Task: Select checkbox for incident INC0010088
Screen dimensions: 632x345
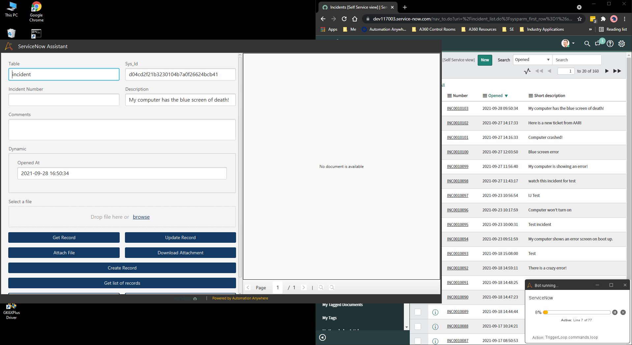Action: (418, 327)
